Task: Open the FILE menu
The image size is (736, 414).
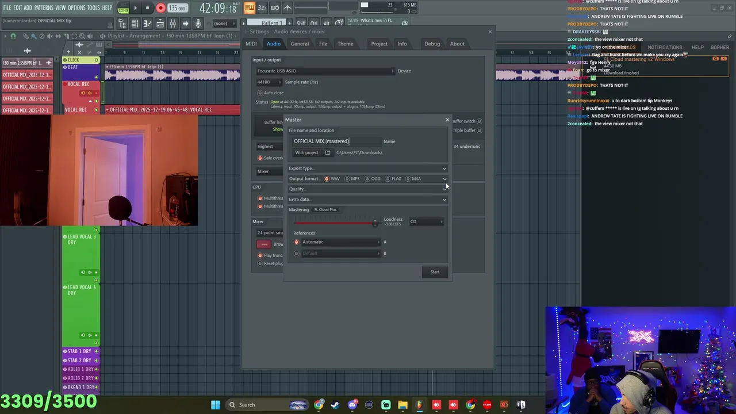Action: 7,7
